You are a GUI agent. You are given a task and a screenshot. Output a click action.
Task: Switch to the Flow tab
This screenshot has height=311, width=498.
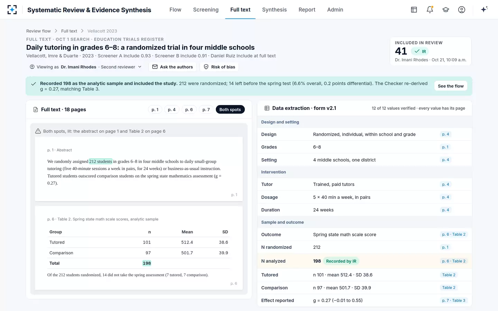point(175,10)
